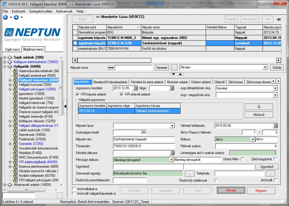The width and height of the screenshot is (289, 206).
Task: Switch to the Kiegészítő képzésadatok tab
Action: [x=111, y=82]
